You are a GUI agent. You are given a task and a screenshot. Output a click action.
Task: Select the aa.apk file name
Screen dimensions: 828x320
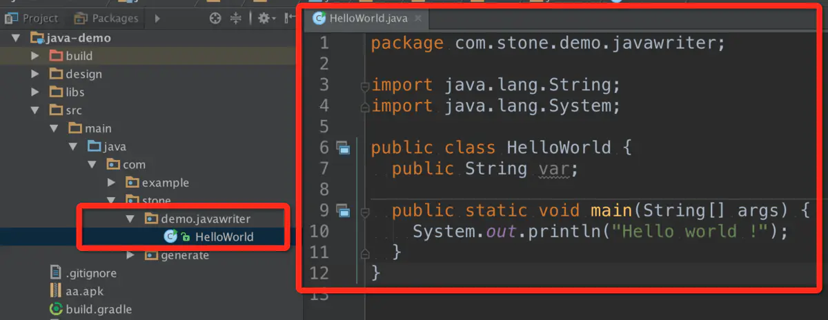(85, 291)
